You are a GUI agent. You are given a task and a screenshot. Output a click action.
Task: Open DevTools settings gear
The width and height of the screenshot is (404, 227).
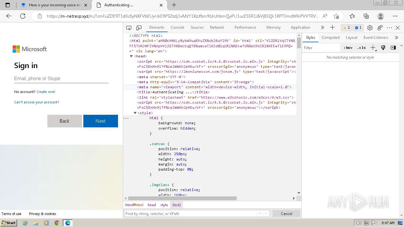370,28
